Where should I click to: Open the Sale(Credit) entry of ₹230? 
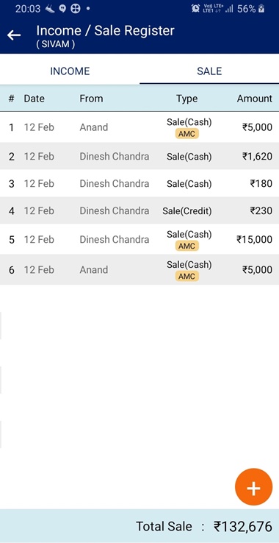[x=139, y=210]
